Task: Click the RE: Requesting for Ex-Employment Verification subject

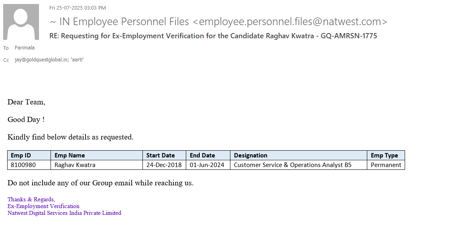Action: pos(213,36)
